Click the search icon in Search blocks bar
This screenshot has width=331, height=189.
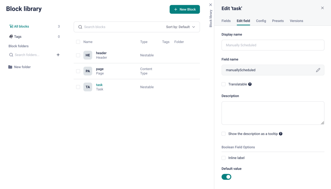coord(80,27)
